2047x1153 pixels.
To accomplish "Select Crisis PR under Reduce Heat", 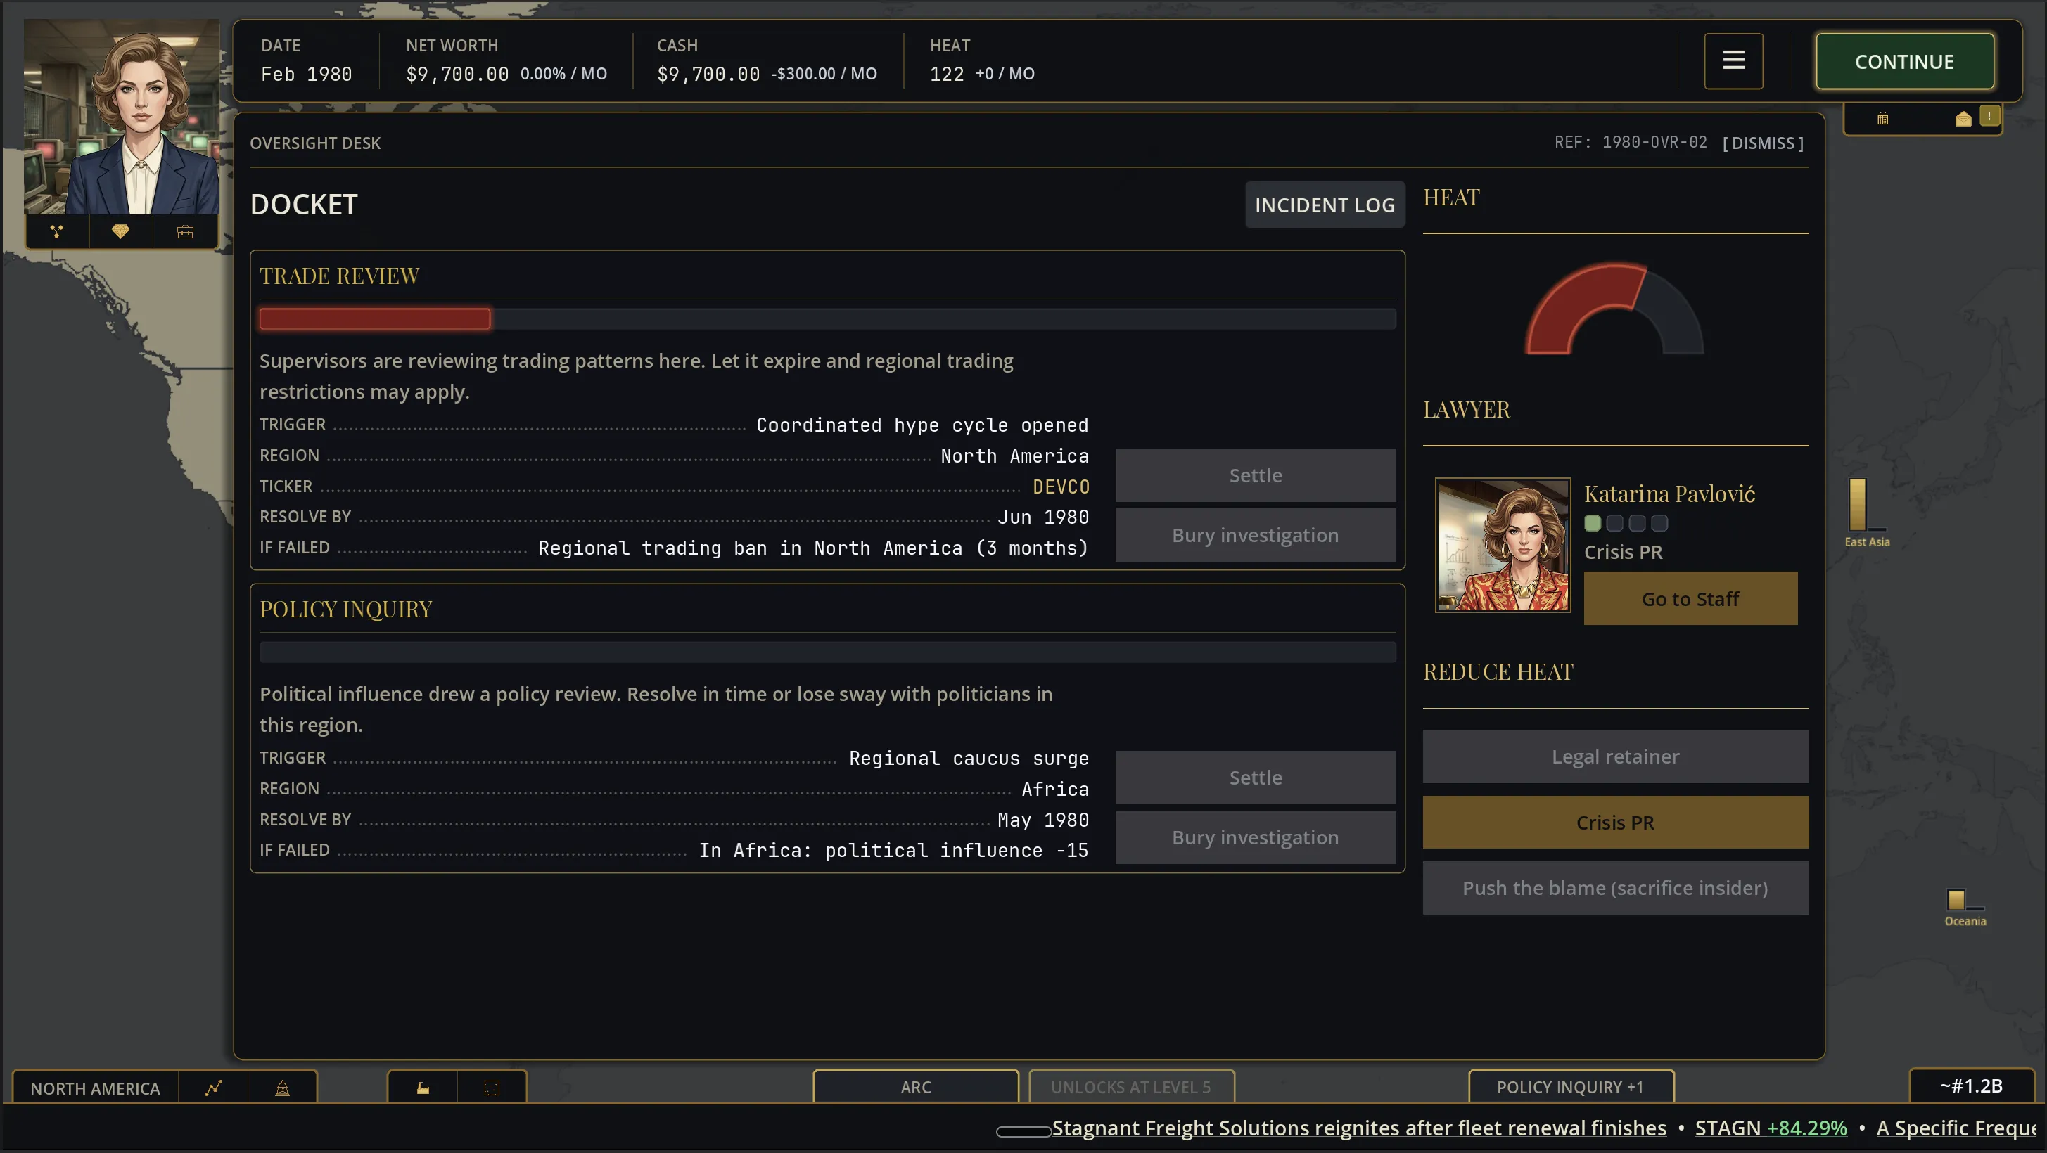I will coord(1616,822).
